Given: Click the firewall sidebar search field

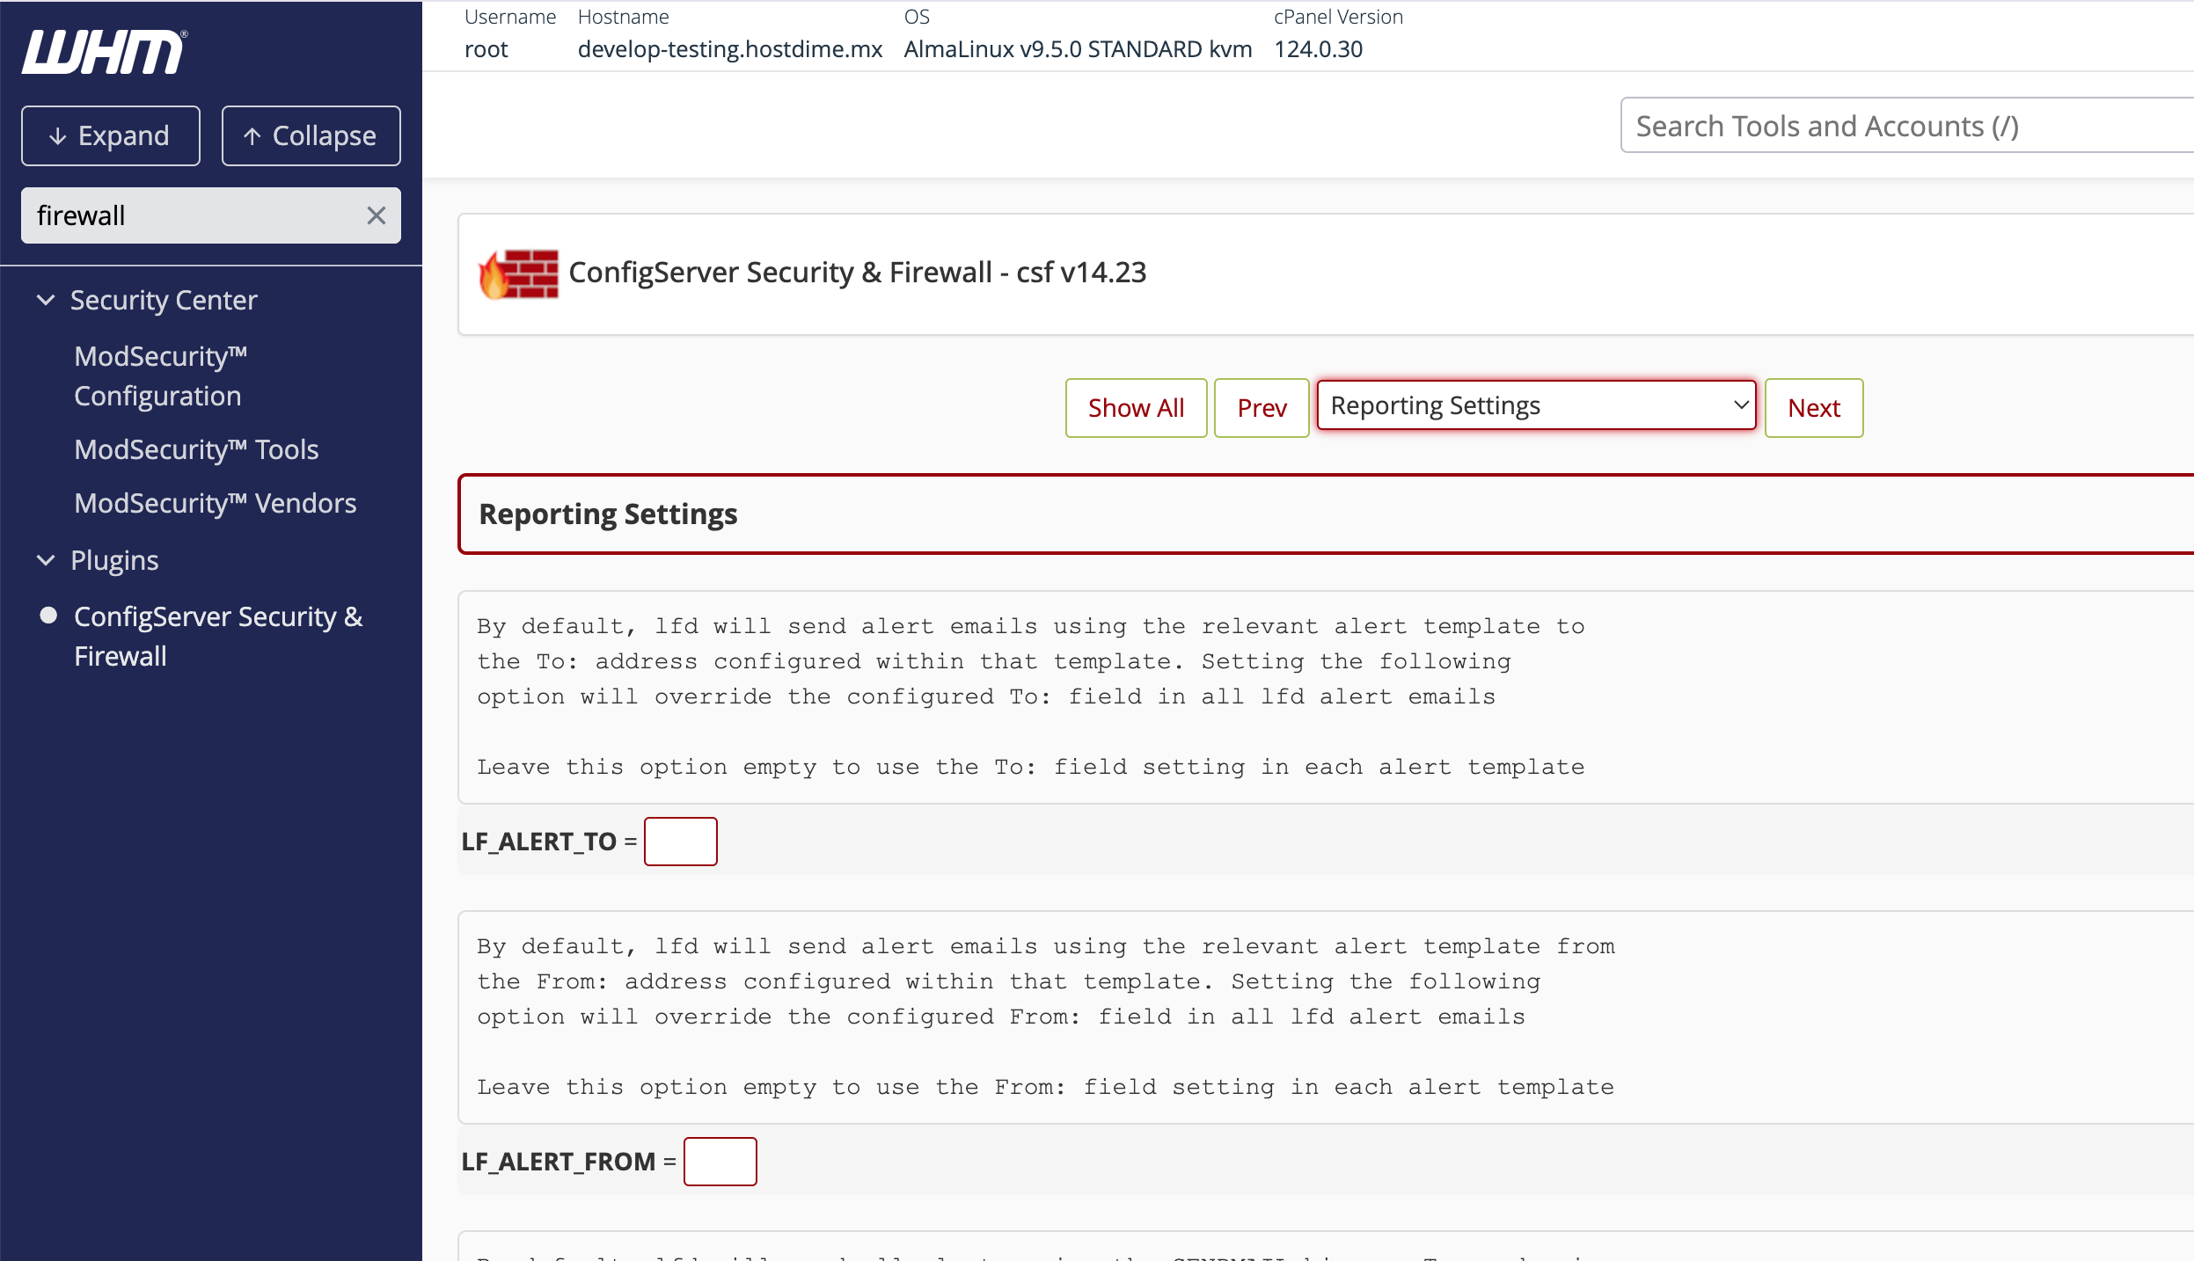Looking at the screenshot, I should tap(194, 215).
